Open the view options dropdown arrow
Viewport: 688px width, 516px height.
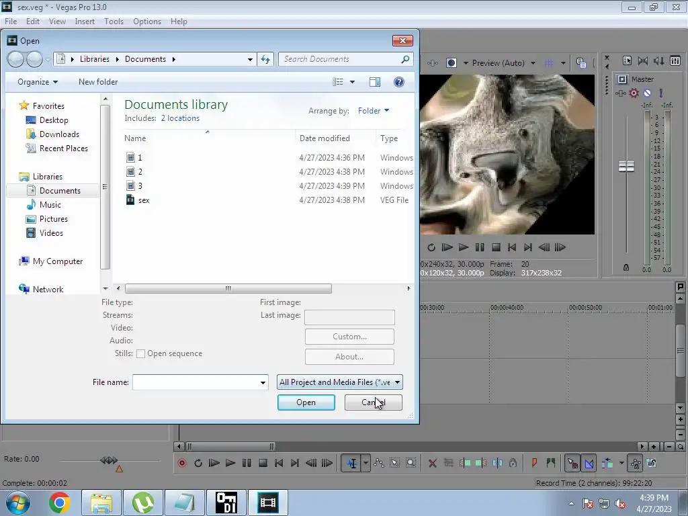click(x=352, y=82)
